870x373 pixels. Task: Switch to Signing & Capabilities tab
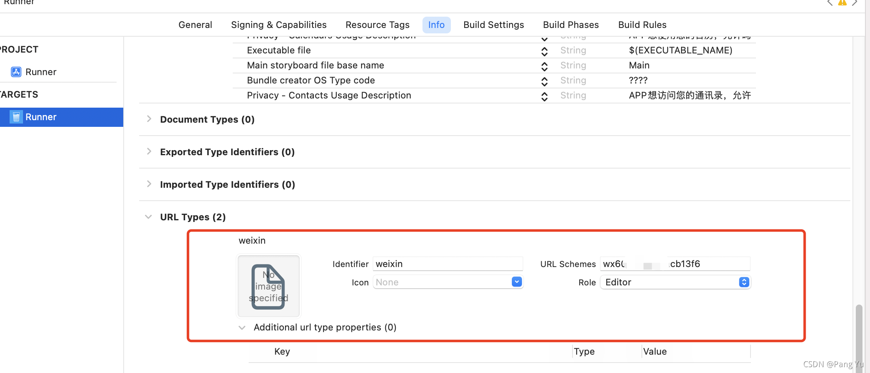pos(279,25)
